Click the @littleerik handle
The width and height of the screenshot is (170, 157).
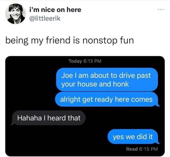pos(45,18)
